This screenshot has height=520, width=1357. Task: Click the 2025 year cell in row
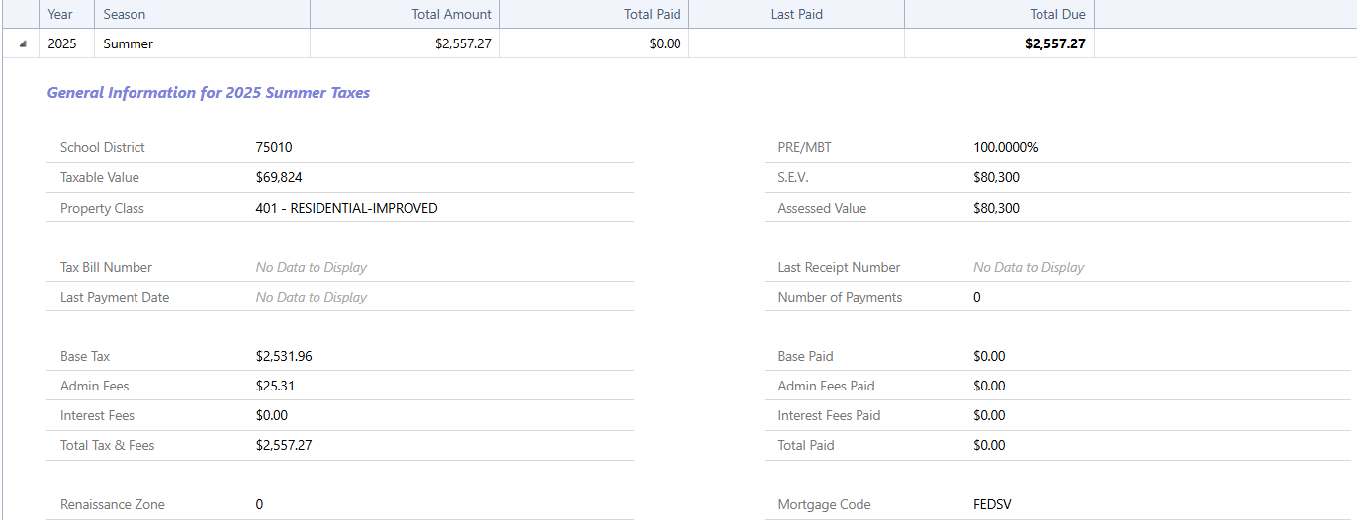click(x=62, y=43)
